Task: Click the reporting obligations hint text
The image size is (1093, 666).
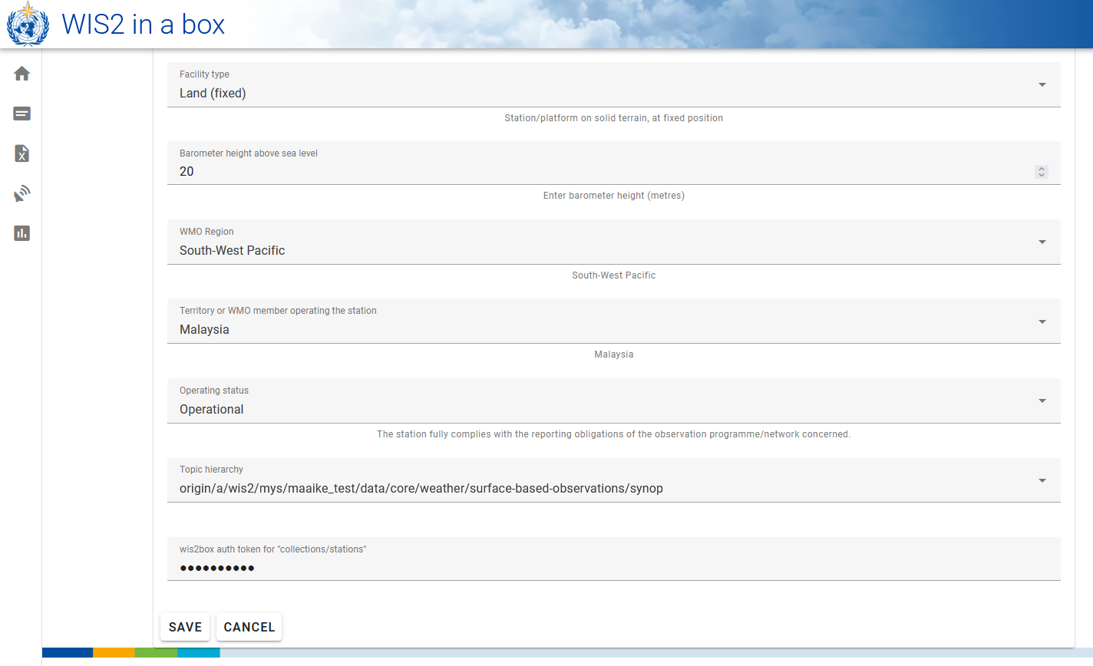Action: [614, 434]
